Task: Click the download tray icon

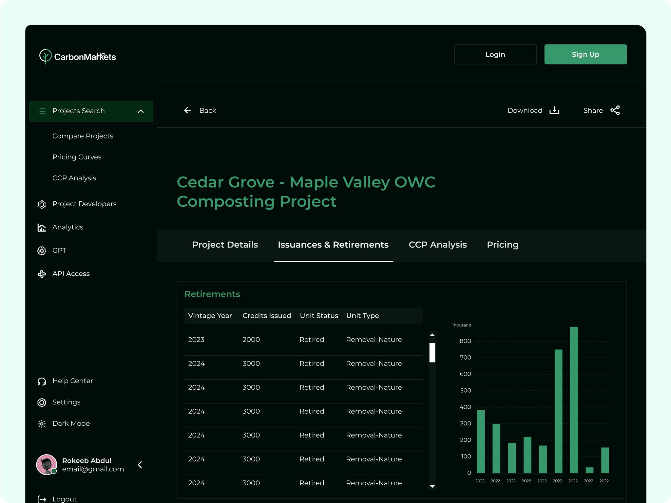Action: point(554,110)
